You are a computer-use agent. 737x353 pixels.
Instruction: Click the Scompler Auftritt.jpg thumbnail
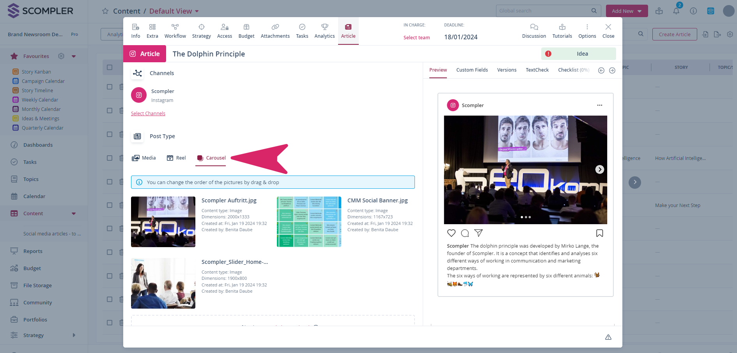pyautogui.click(x=163, y=222)
